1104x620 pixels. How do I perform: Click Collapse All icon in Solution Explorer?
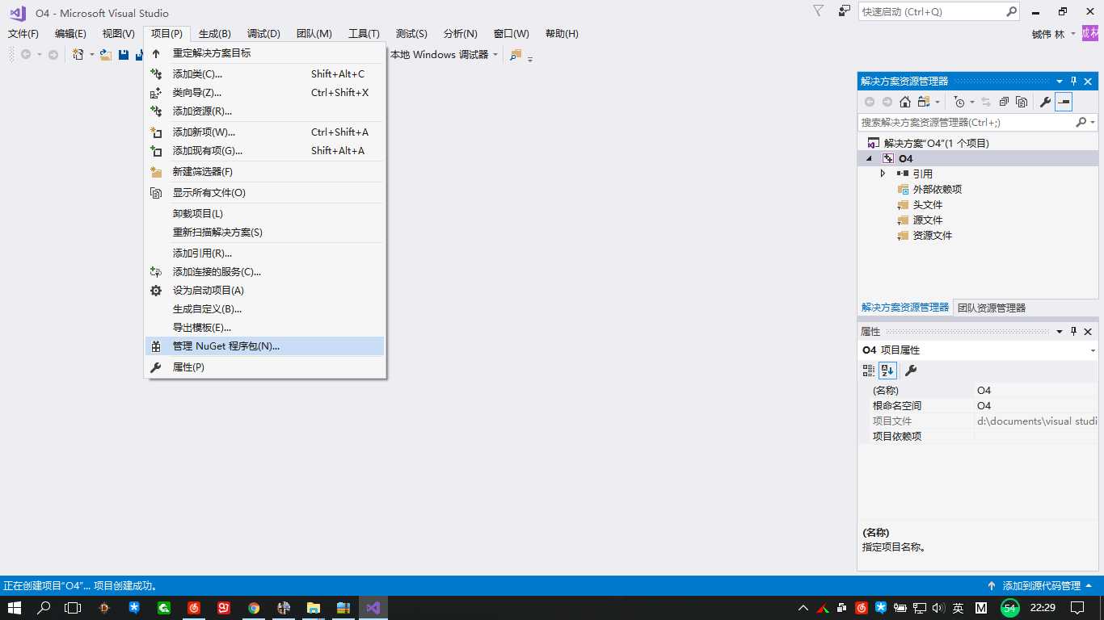point(1004,102)
